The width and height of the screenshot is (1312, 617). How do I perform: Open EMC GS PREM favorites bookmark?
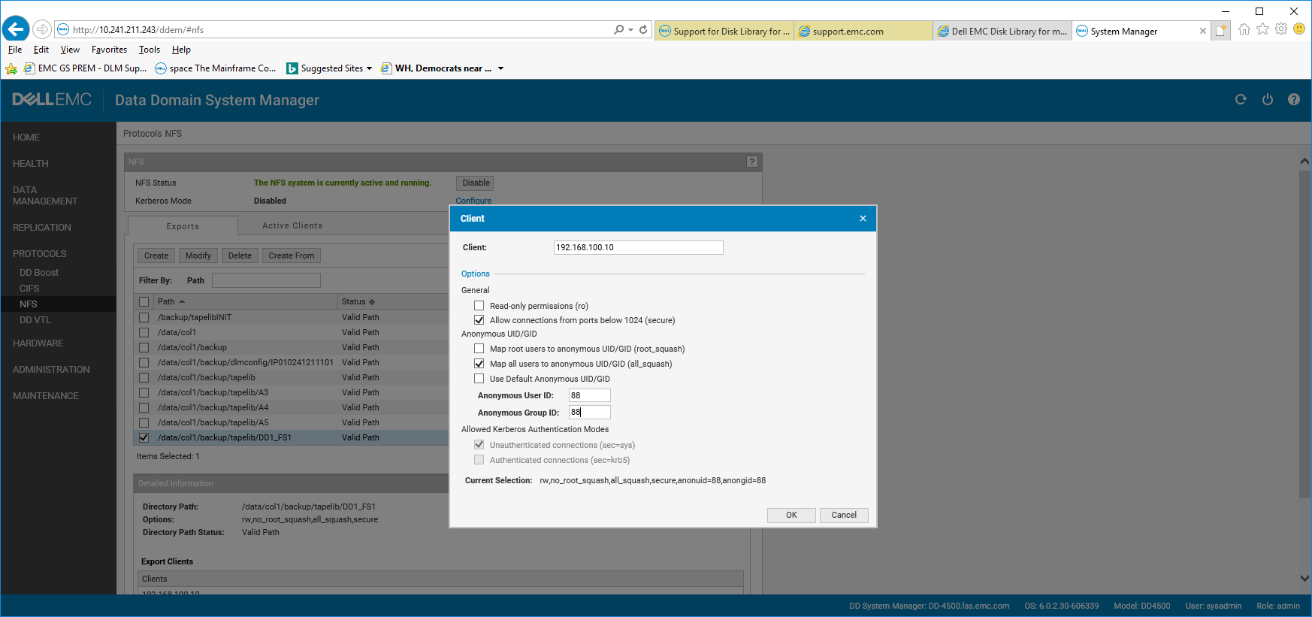[x=85, y=68]
